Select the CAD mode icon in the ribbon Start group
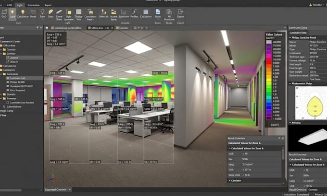Viewport: 327px width, 196px height. pos(4,13)
